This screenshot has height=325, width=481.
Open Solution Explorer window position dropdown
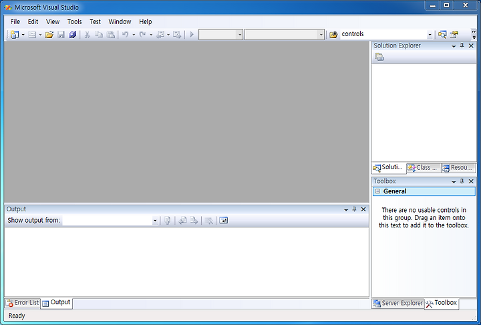point(454,46)
